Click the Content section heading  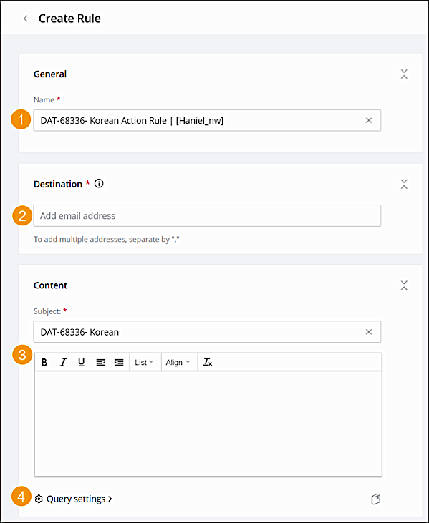coord(50,285)
